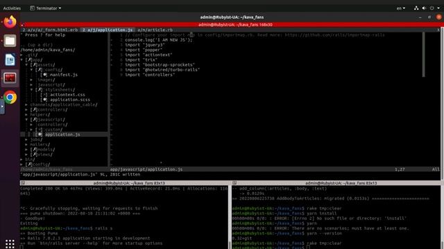
Task: Open the en keyboard layout menu
Action: (x=401, y=8)
